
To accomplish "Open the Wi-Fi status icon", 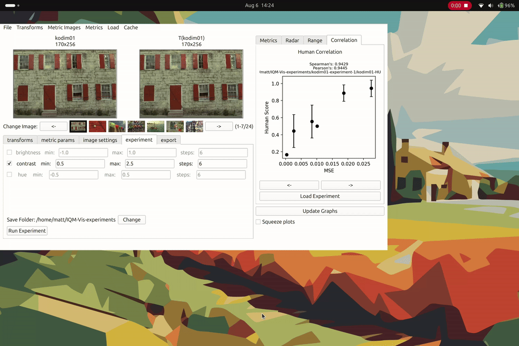I will [x=481, y=6].
